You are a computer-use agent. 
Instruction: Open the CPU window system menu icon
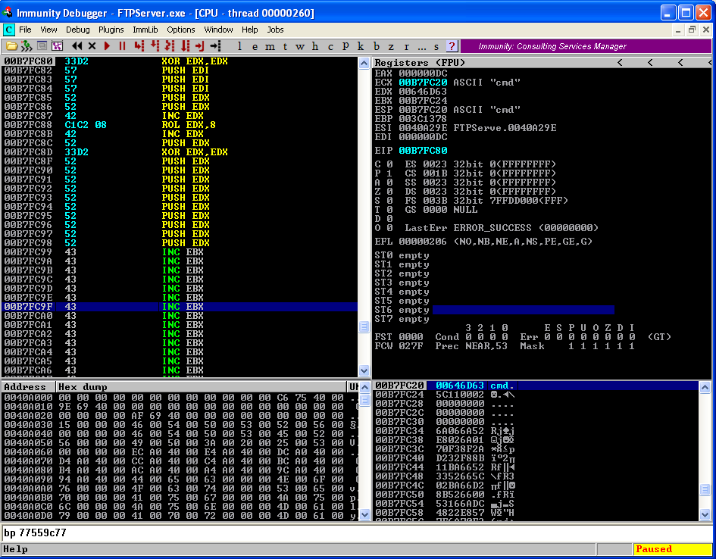coord(8,30)
